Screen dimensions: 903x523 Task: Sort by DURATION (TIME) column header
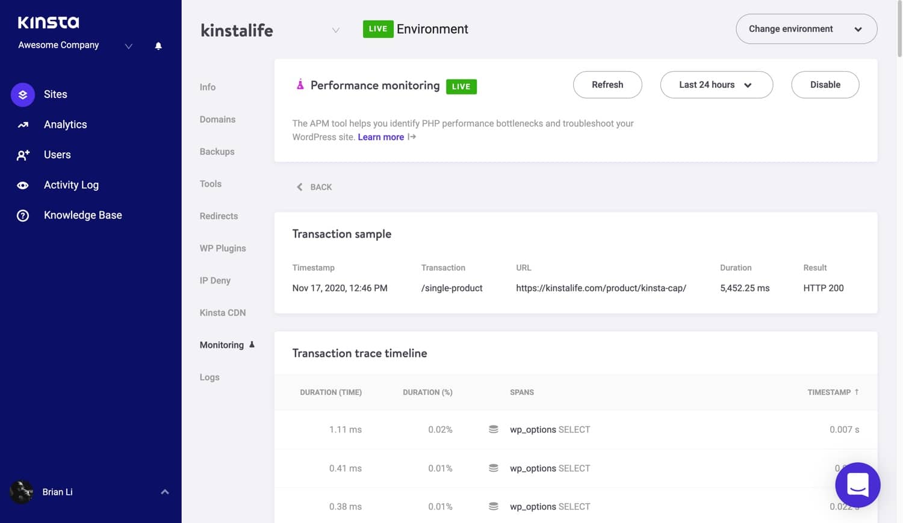pos(330,392)
